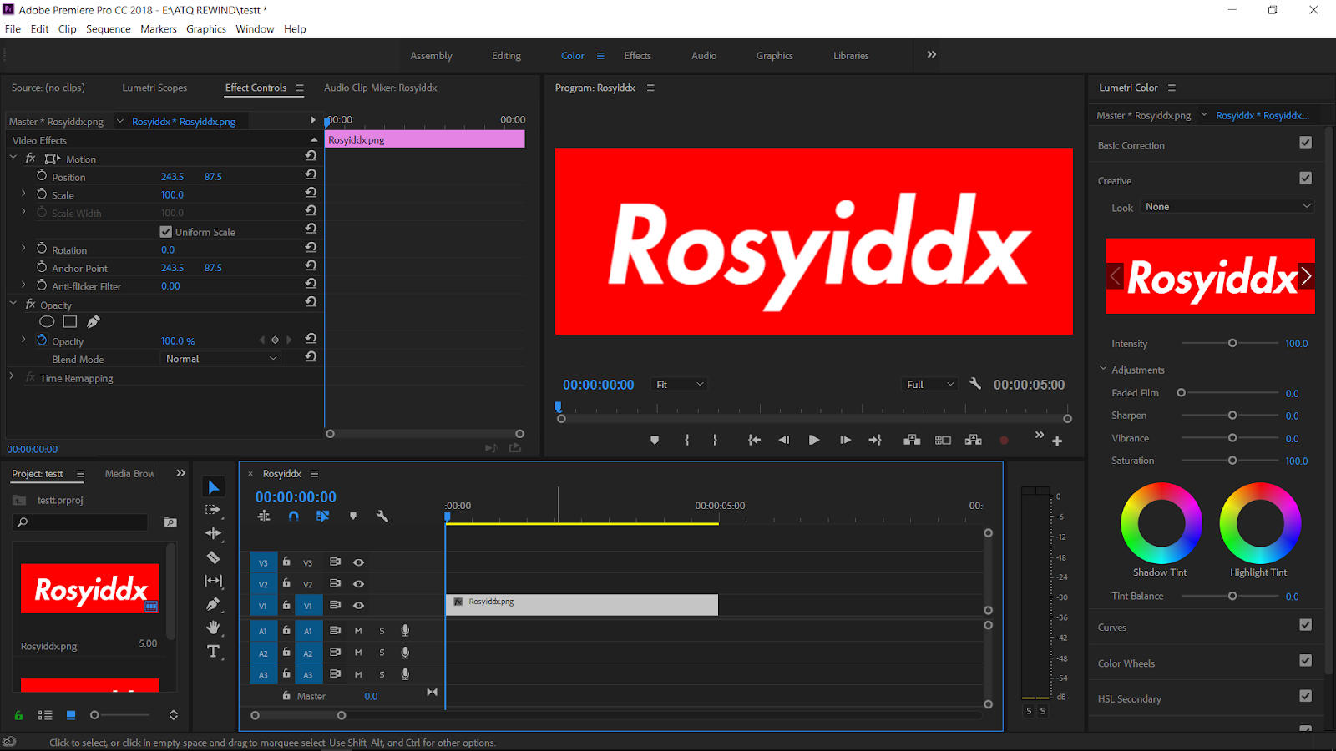Open Timeline Display Settings wrench

click(382, 517)
